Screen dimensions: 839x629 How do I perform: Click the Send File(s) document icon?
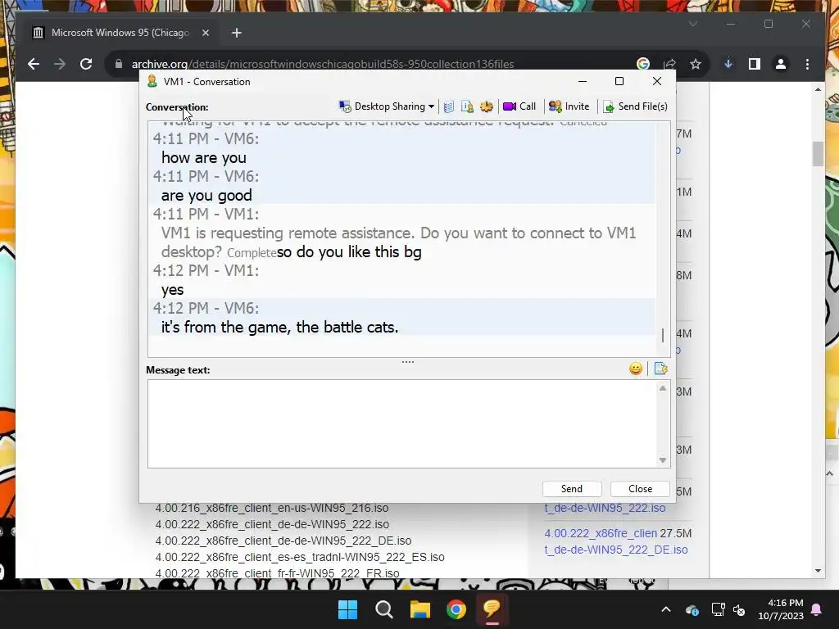point(609,107)
